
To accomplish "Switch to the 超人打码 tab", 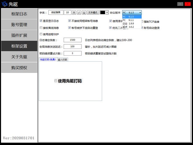I will (63, 59).
